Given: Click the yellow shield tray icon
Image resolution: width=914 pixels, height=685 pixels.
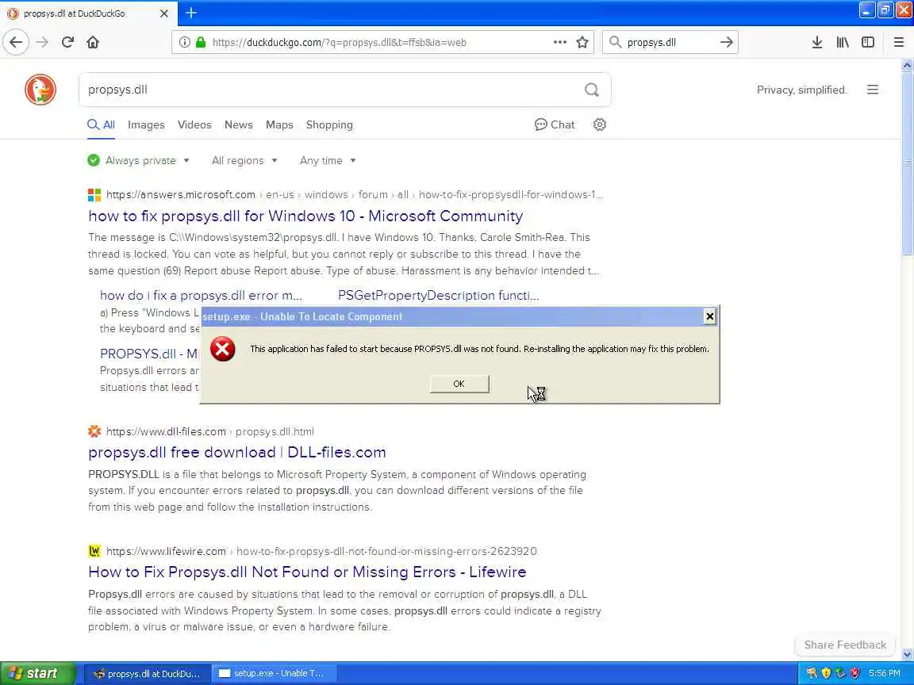Looking at the screenshot, I should [826, 673].
